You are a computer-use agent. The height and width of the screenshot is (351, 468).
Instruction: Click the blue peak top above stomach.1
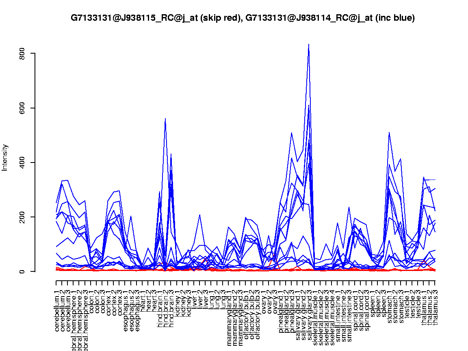point(389,132)
